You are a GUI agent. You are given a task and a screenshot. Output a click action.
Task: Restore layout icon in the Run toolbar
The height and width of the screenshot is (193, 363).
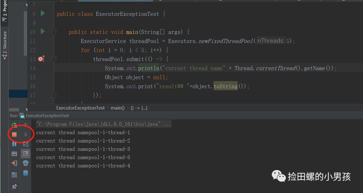14,175
